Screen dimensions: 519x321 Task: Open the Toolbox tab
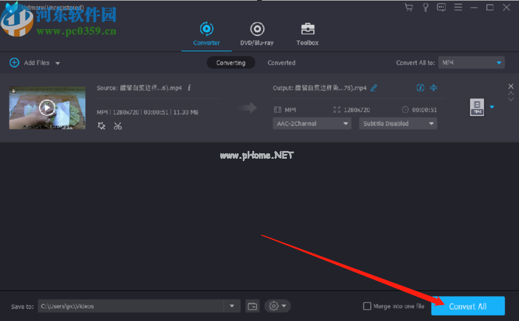[x=307, y=33]
